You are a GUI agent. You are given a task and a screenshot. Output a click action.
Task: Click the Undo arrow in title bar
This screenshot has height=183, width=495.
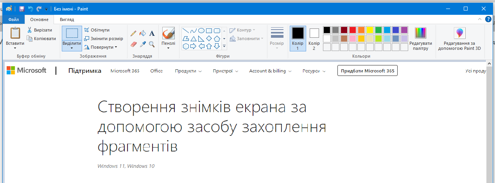pyautogui.click(x=30, y=9)
